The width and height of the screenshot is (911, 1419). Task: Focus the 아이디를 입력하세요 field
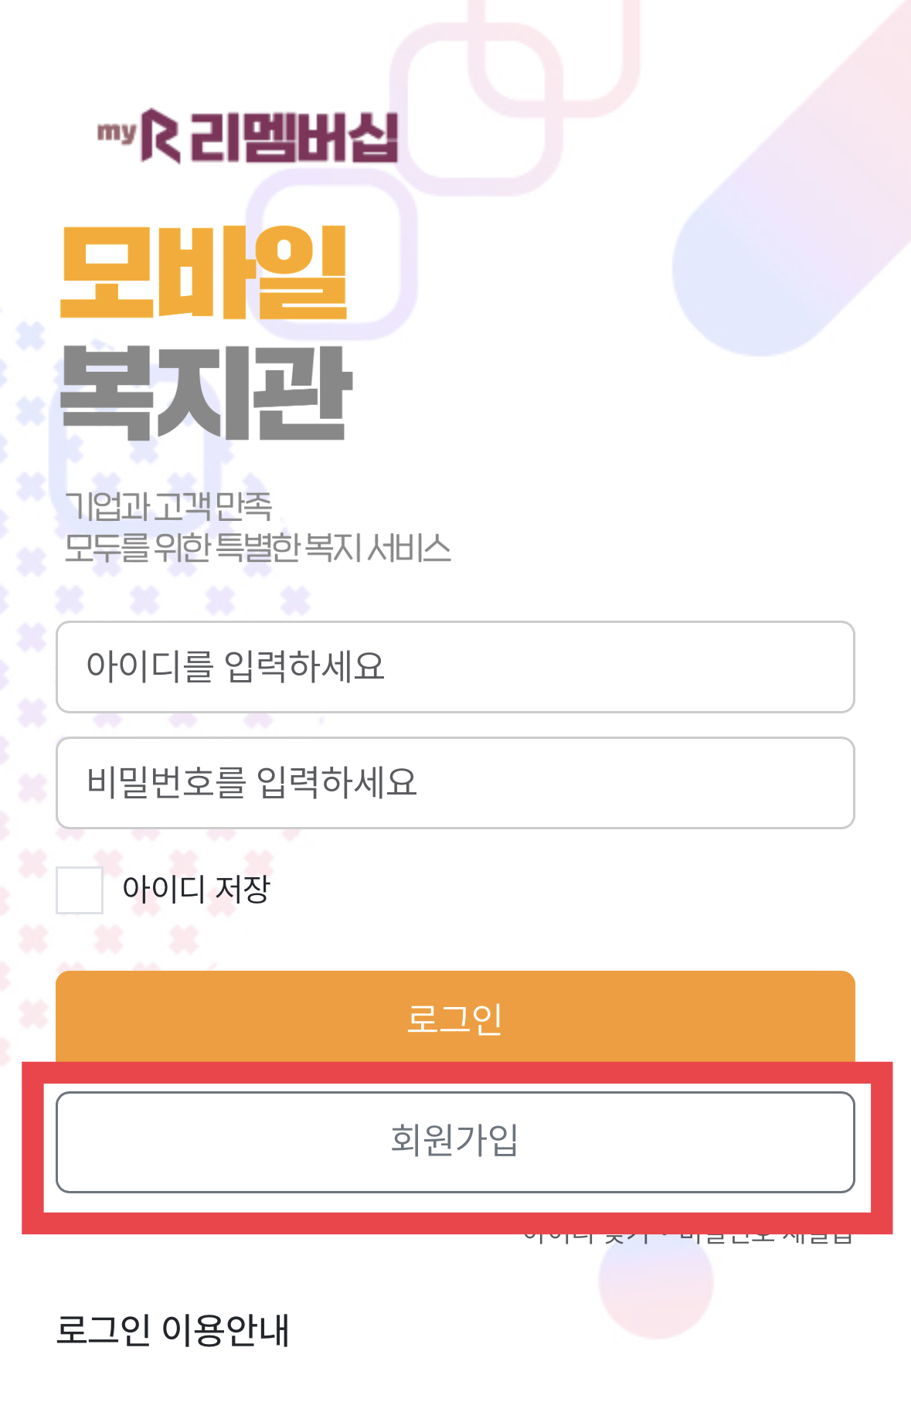tap(455, 666)
